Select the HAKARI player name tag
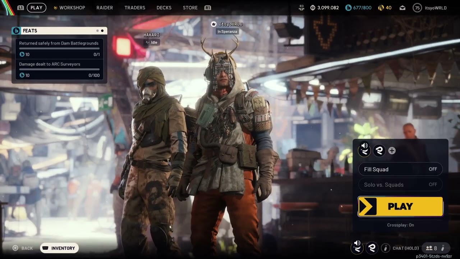Image resolution: width=460 pixels, height=259 pixels. click(x=151, y=35)
